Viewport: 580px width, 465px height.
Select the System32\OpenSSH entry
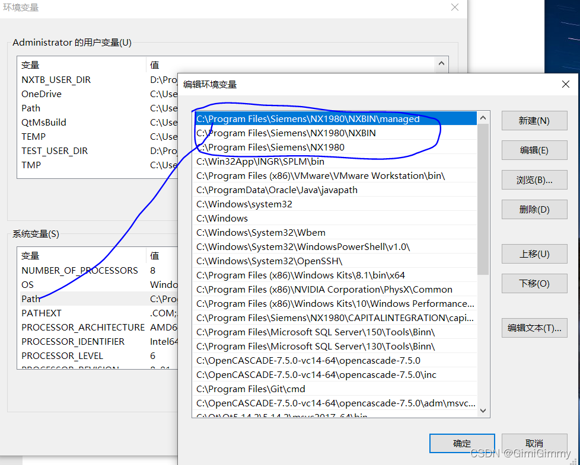tap(336, 261)
